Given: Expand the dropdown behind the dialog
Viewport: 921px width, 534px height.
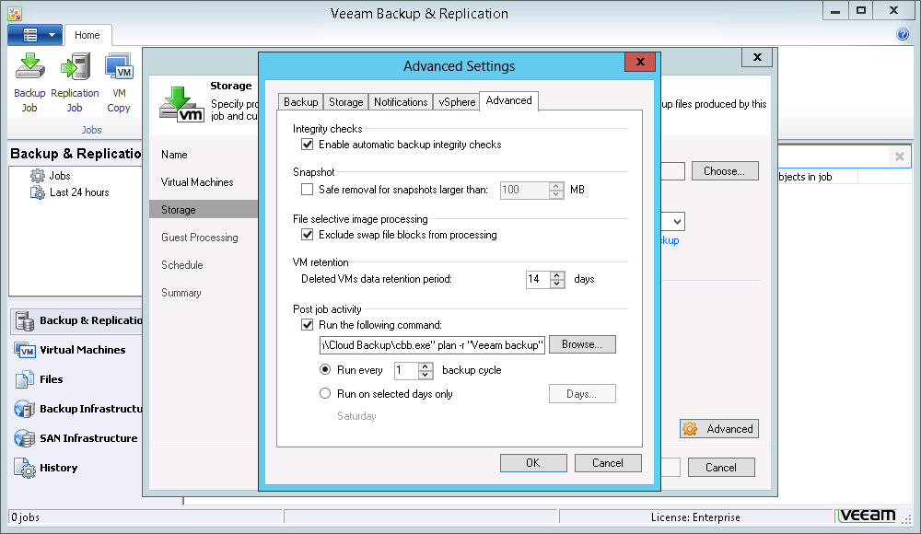Looking at the screenshot, I should 677,222.
